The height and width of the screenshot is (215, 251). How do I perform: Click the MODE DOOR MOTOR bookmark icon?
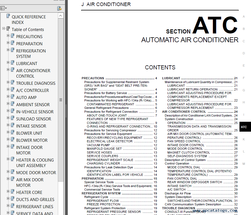click(x=13, y=172)
